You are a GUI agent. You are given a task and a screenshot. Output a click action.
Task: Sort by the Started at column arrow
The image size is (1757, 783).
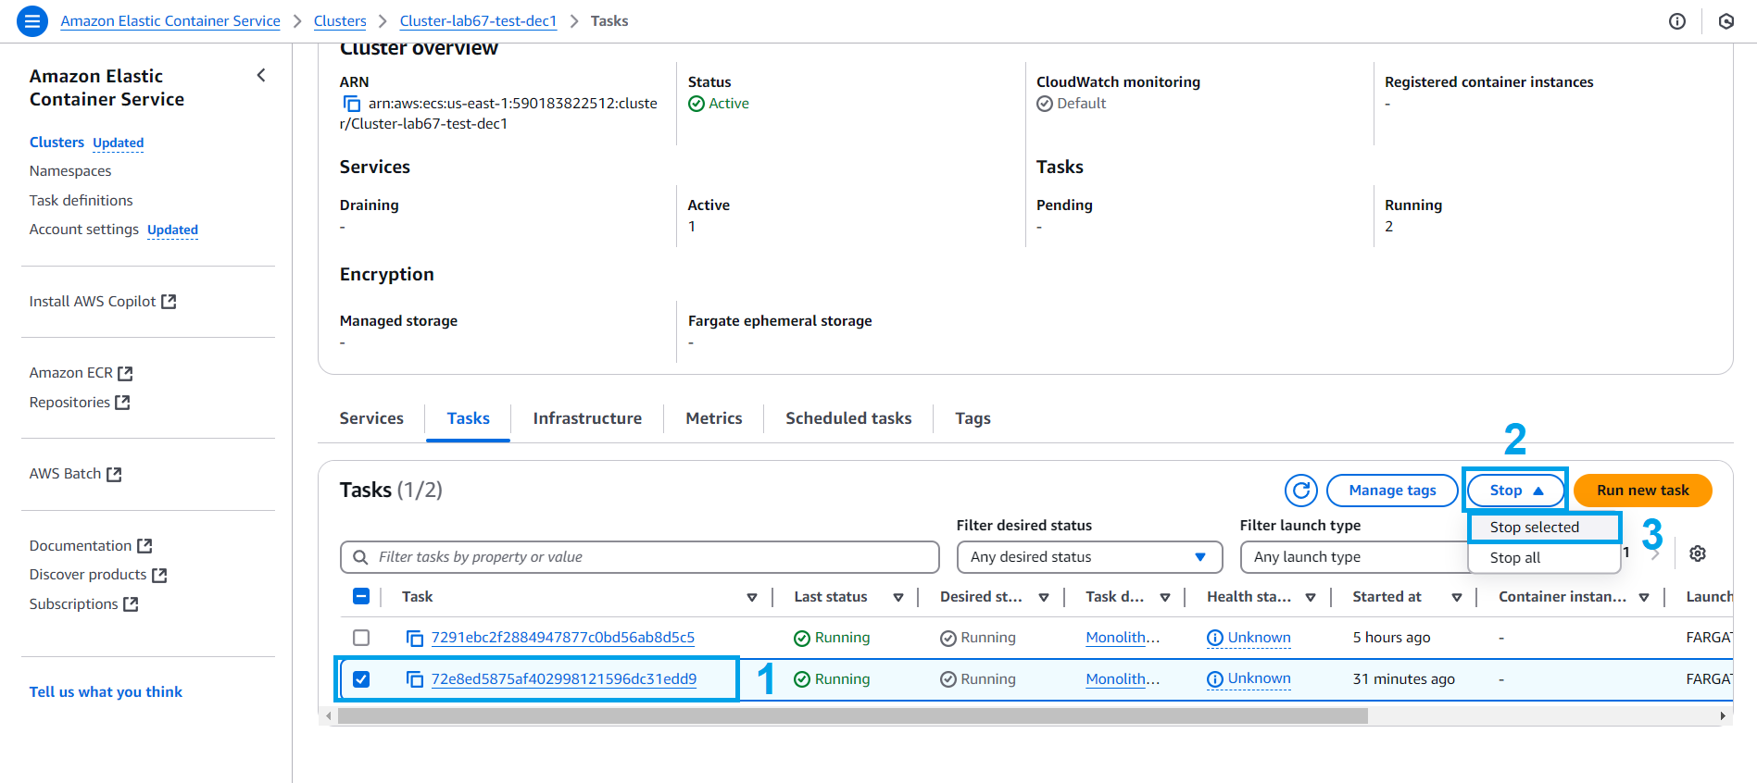pos(1457,598)
